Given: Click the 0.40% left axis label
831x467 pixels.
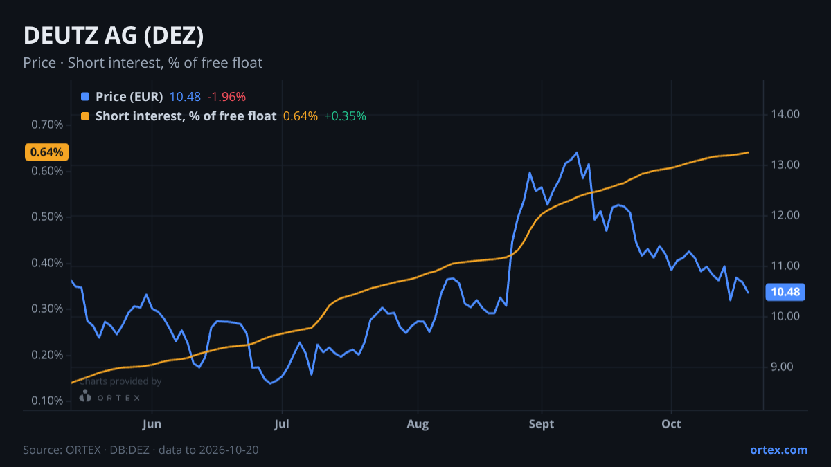Looking at the screenshot, I should 48,263.
